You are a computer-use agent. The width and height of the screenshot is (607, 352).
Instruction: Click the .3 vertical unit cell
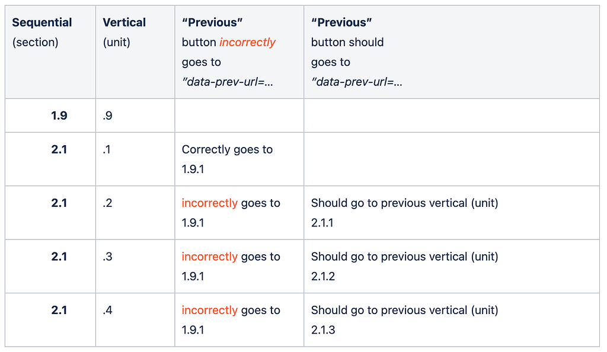107,257
